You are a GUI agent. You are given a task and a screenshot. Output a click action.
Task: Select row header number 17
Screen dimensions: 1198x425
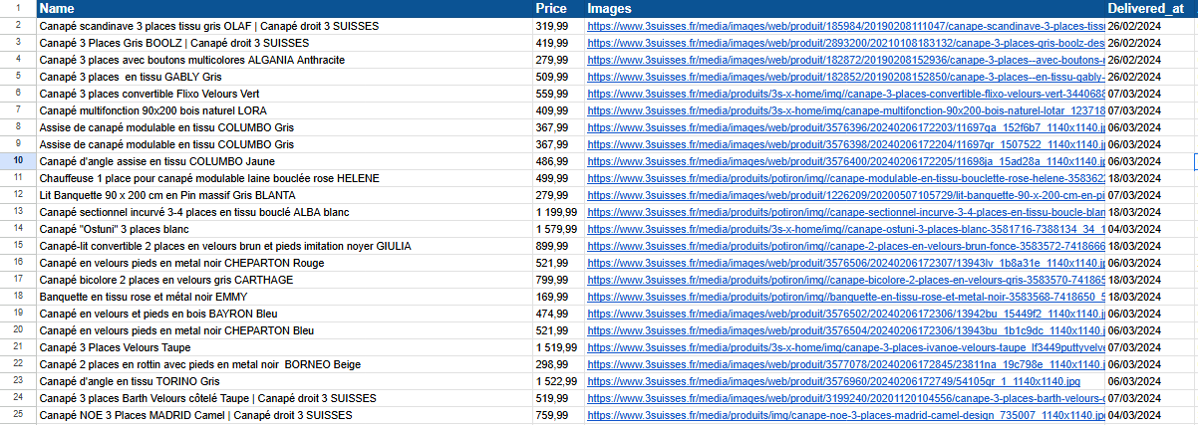tap(18, 280)
